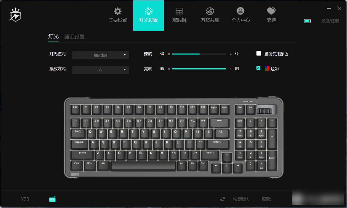The image size is (347, 208).
Task: Open 主要设置 gear icon
Action: click(118, 11)
